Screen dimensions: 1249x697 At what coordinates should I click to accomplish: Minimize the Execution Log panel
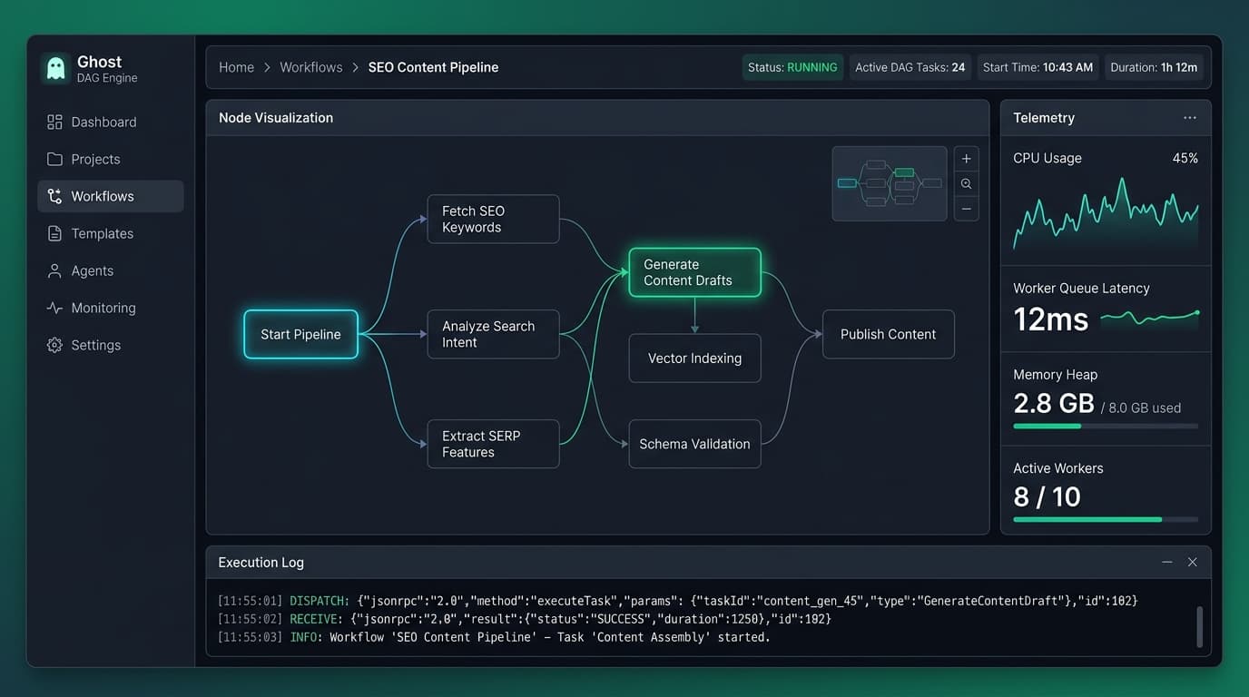pos(1167,563)
